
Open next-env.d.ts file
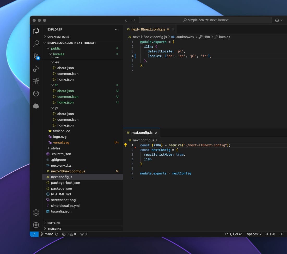(61, 165)
